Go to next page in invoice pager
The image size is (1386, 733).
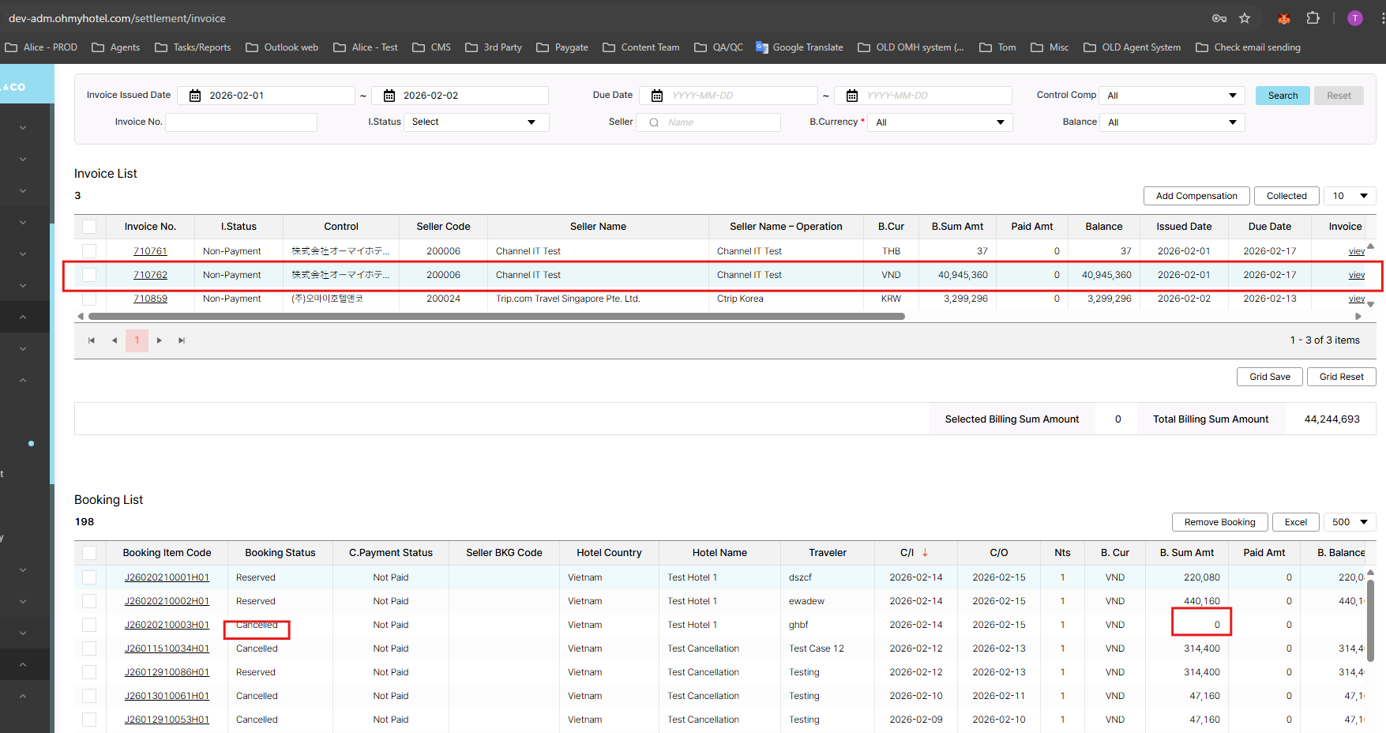160,340
